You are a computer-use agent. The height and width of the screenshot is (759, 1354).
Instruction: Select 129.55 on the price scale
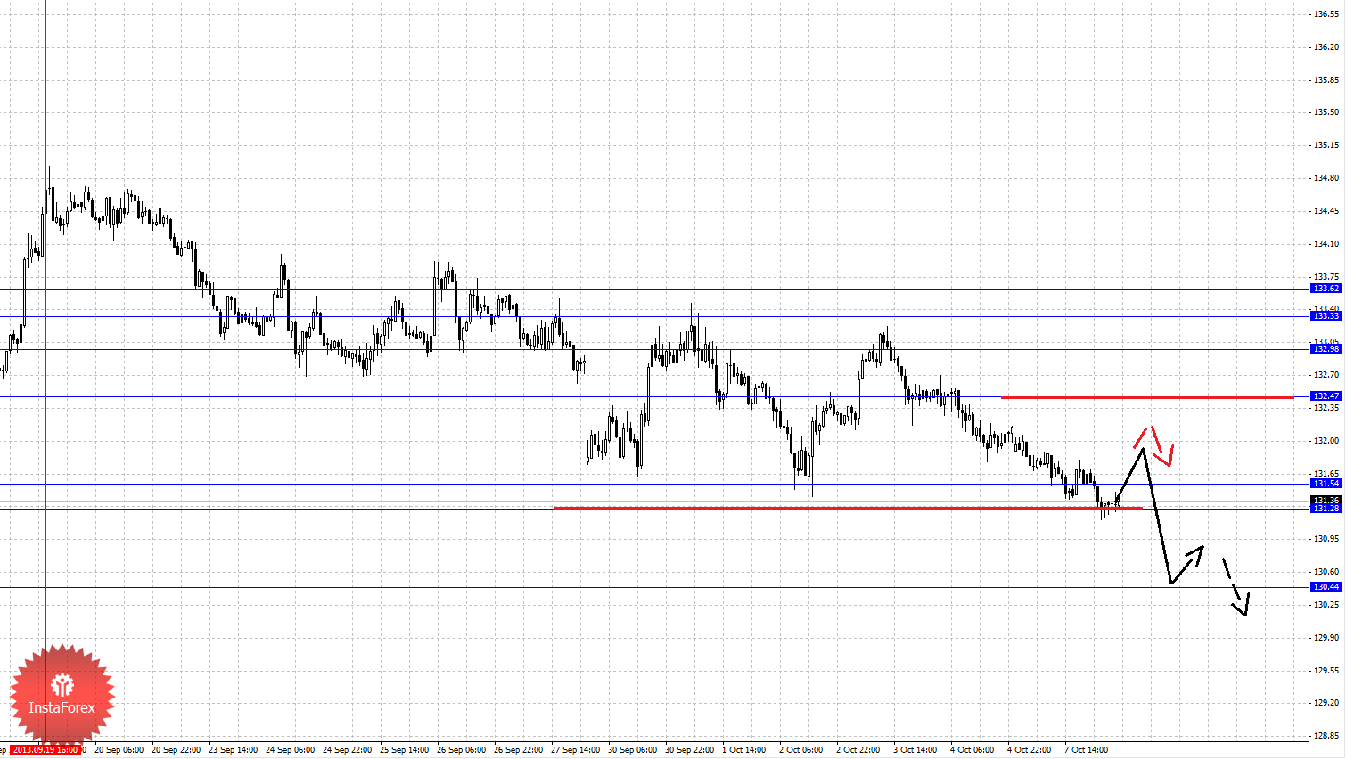tap(1326, 671)
